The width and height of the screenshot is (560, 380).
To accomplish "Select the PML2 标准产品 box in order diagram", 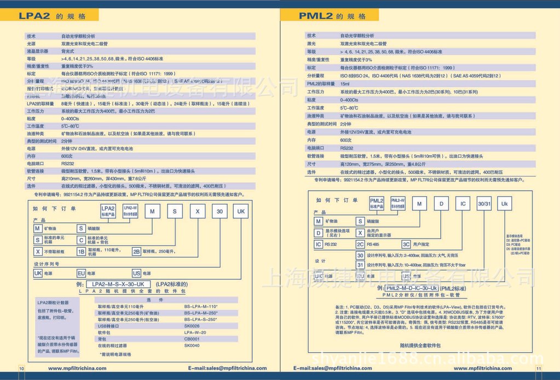I will pyautogui.click(x=377, y=203).
